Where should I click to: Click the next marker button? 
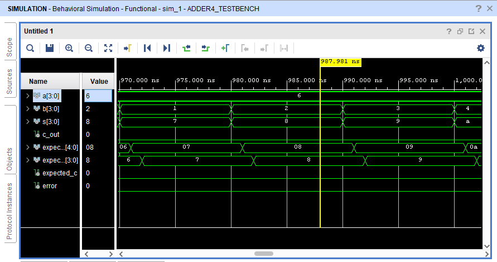264,48
